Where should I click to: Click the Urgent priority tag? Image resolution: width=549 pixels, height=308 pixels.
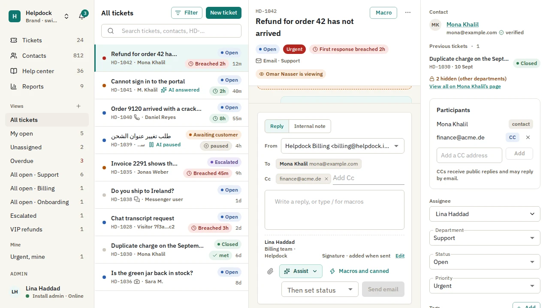pyautogui.click(x=294, y=49)
